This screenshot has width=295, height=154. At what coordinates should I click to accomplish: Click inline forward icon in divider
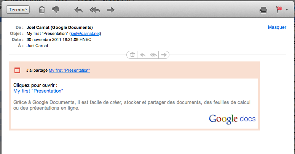tap(164, 55)
